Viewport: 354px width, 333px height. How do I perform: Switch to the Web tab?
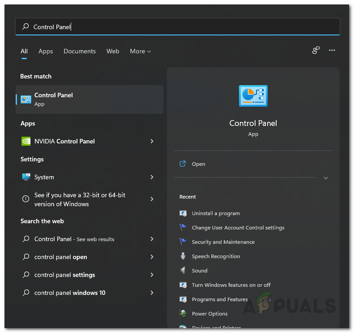coord(113,52)
